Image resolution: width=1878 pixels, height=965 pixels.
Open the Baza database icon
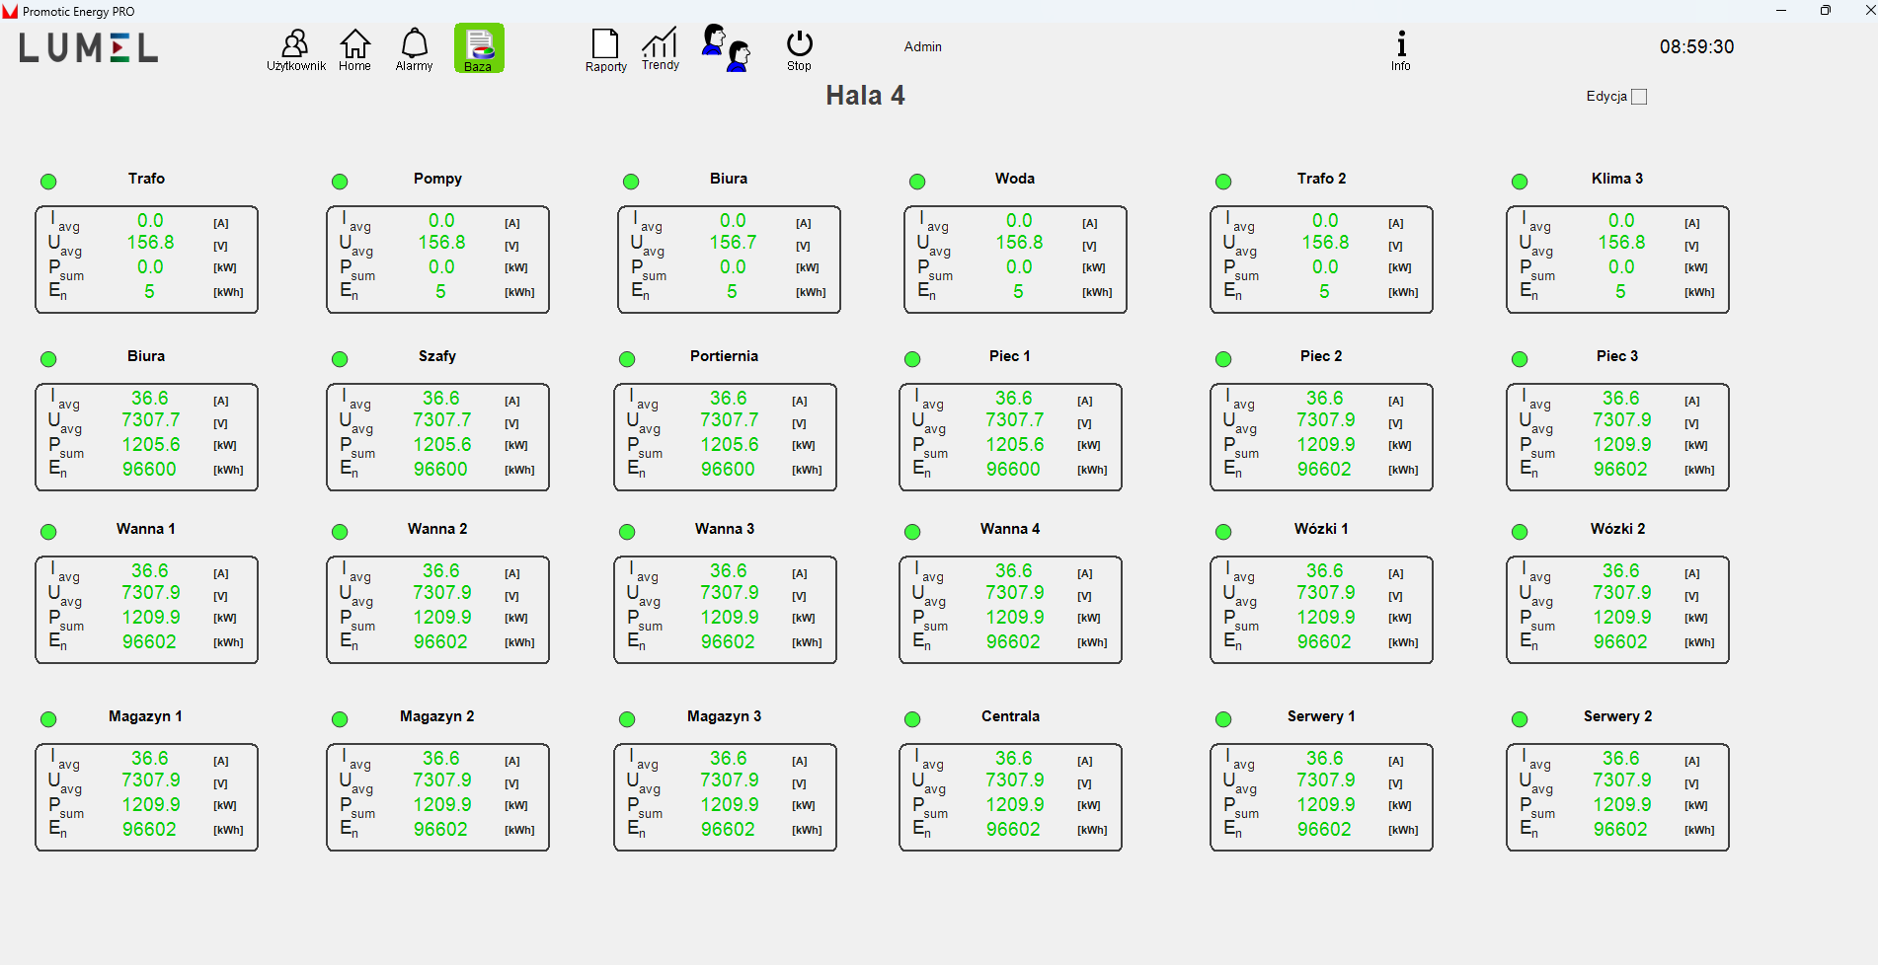(479, 48)
